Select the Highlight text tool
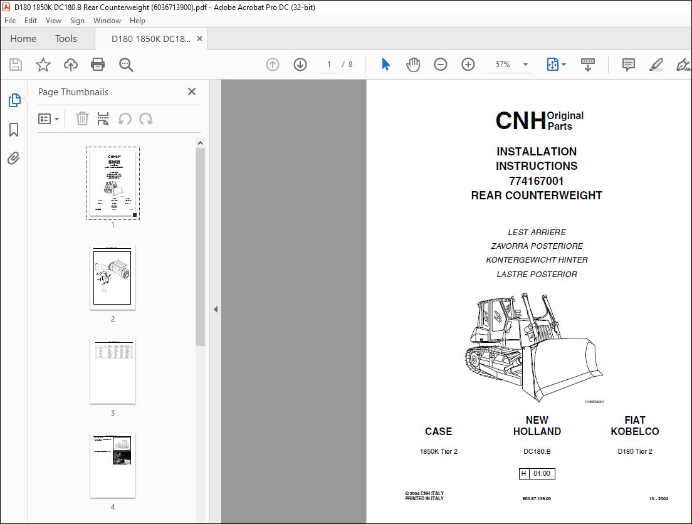This screenshot has width=692, height=524. point(656,65)
